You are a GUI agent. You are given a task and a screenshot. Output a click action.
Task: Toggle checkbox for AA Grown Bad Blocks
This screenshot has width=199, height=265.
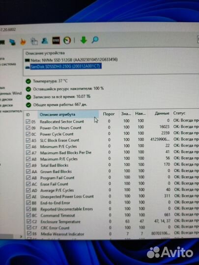(x=28, y=172)
